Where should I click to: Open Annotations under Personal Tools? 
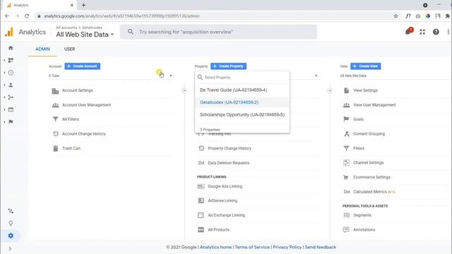pyautogui.click(x=364, y=229)
